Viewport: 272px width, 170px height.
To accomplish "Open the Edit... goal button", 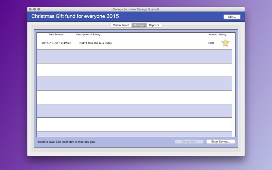I will [232, 17].
